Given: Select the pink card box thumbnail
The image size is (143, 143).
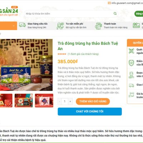Looking at the screenshot, I should click(x=44, y=100).
